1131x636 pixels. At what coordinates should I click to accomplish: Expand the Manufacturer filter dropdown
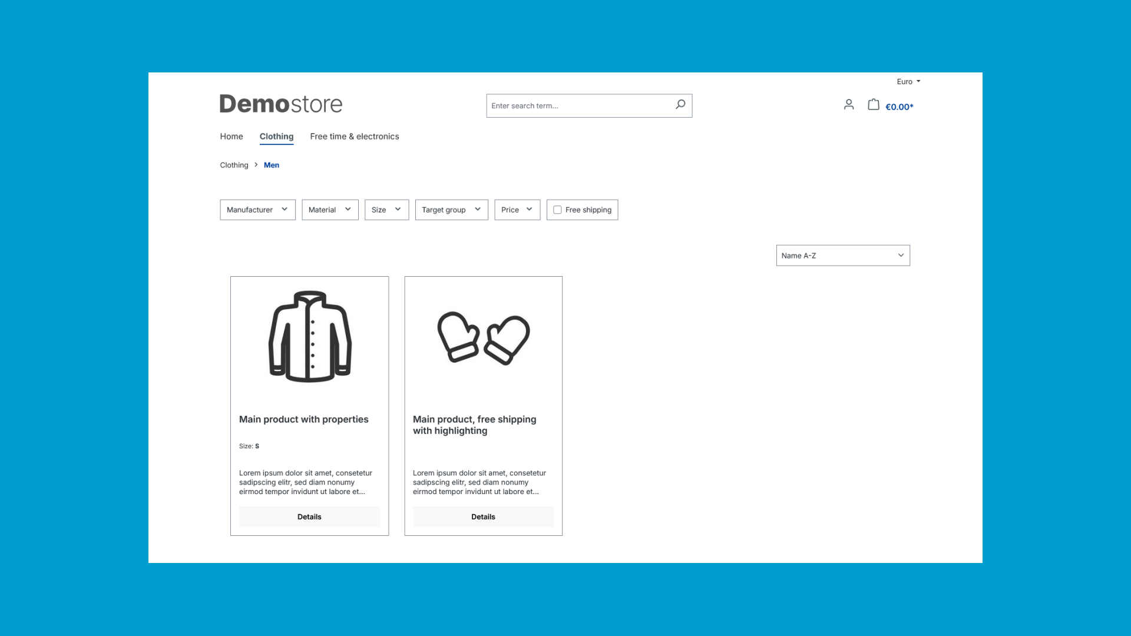[x=257, y=210]
